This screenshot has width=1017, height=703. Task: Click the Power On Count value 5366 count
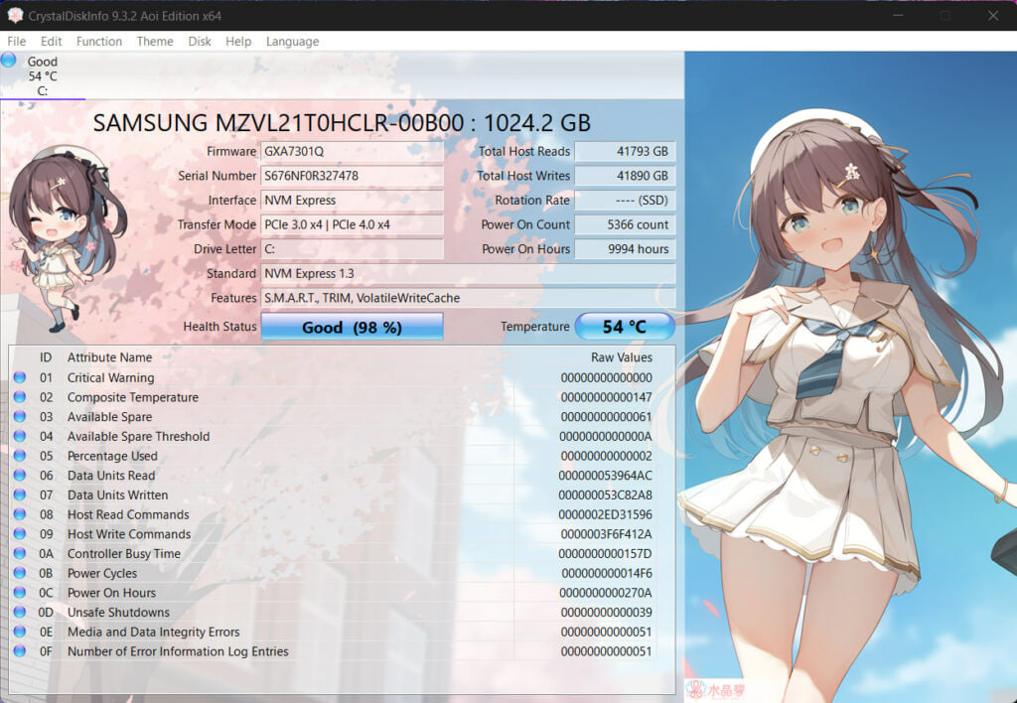click(626, 225)
